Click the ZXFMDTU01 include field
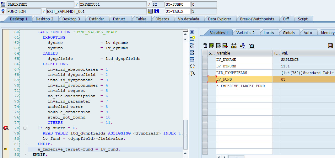Viewport: 335px width, 158px height. point(113,4)
